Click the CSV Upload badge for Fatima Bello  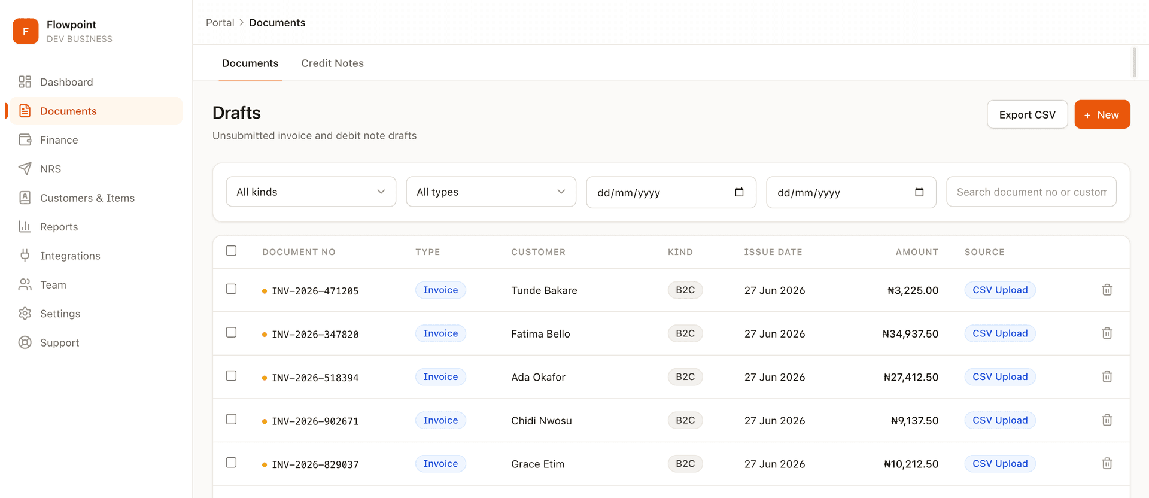click(x=1000, y=333)
